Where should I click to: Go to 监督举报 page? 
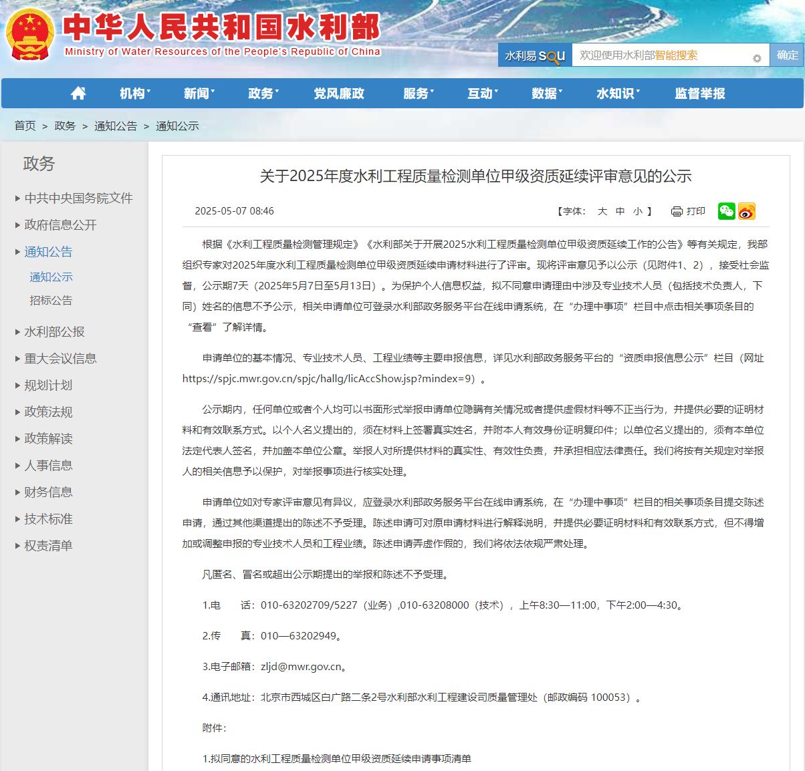700,94
